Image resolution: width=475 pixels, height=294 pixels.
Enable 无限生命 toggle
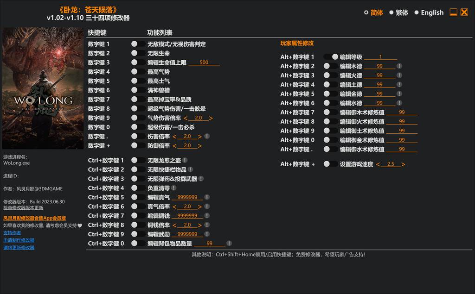pyautogui.click(x=138, y=53)
